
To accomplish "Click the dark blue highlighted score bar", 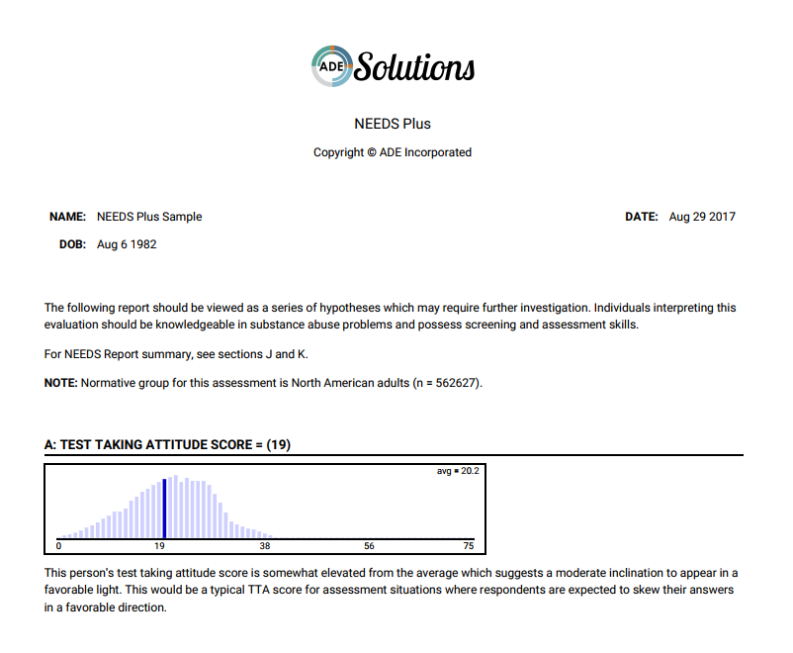I will coord(164,509).
